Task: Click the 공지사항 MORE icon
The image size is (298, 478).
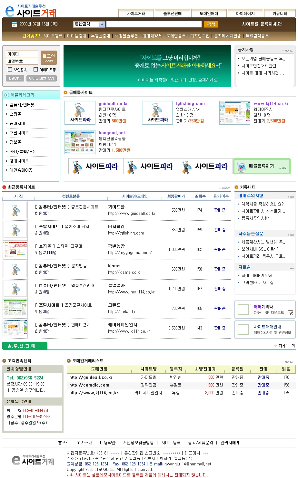Action: (x=287, y=51)
